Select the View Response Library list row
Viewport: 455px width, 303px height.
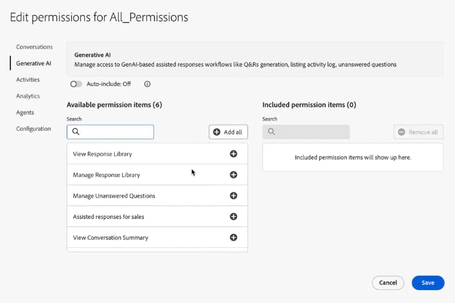[121, 154]
